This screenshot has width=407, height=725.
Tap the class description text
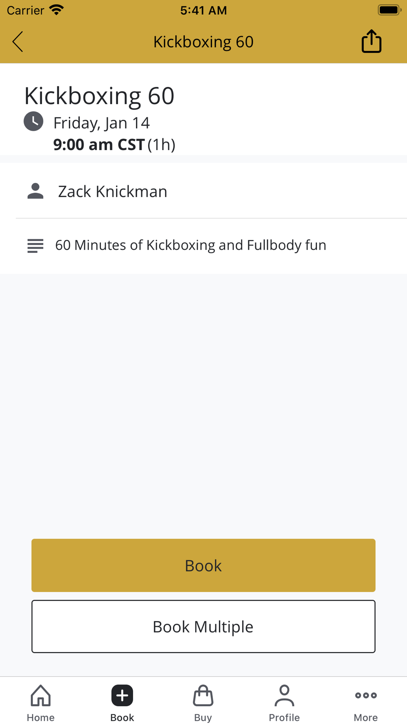coord(190,245)
